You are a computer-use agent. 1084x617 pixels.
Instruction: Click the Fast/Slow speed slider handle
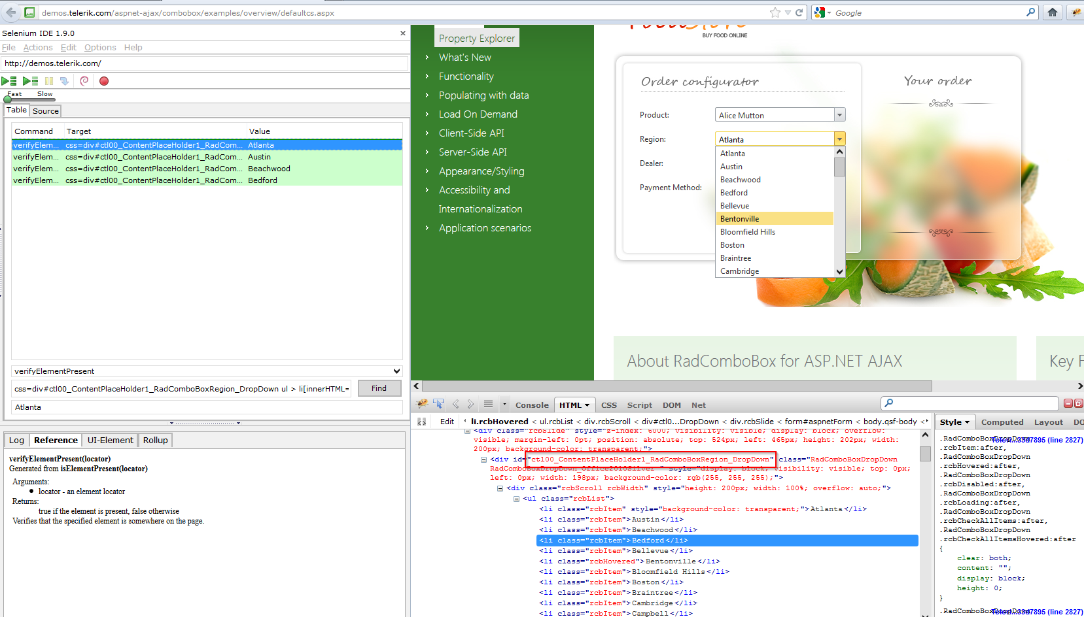[x=8, y=100]
